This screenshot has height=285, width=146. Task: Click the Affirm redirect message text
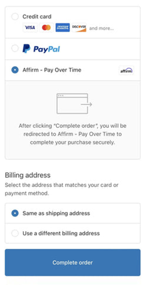(x=73, y=134)
